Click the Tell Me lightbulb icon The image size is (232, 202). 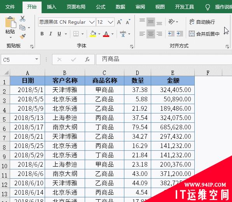coord(208,7)
